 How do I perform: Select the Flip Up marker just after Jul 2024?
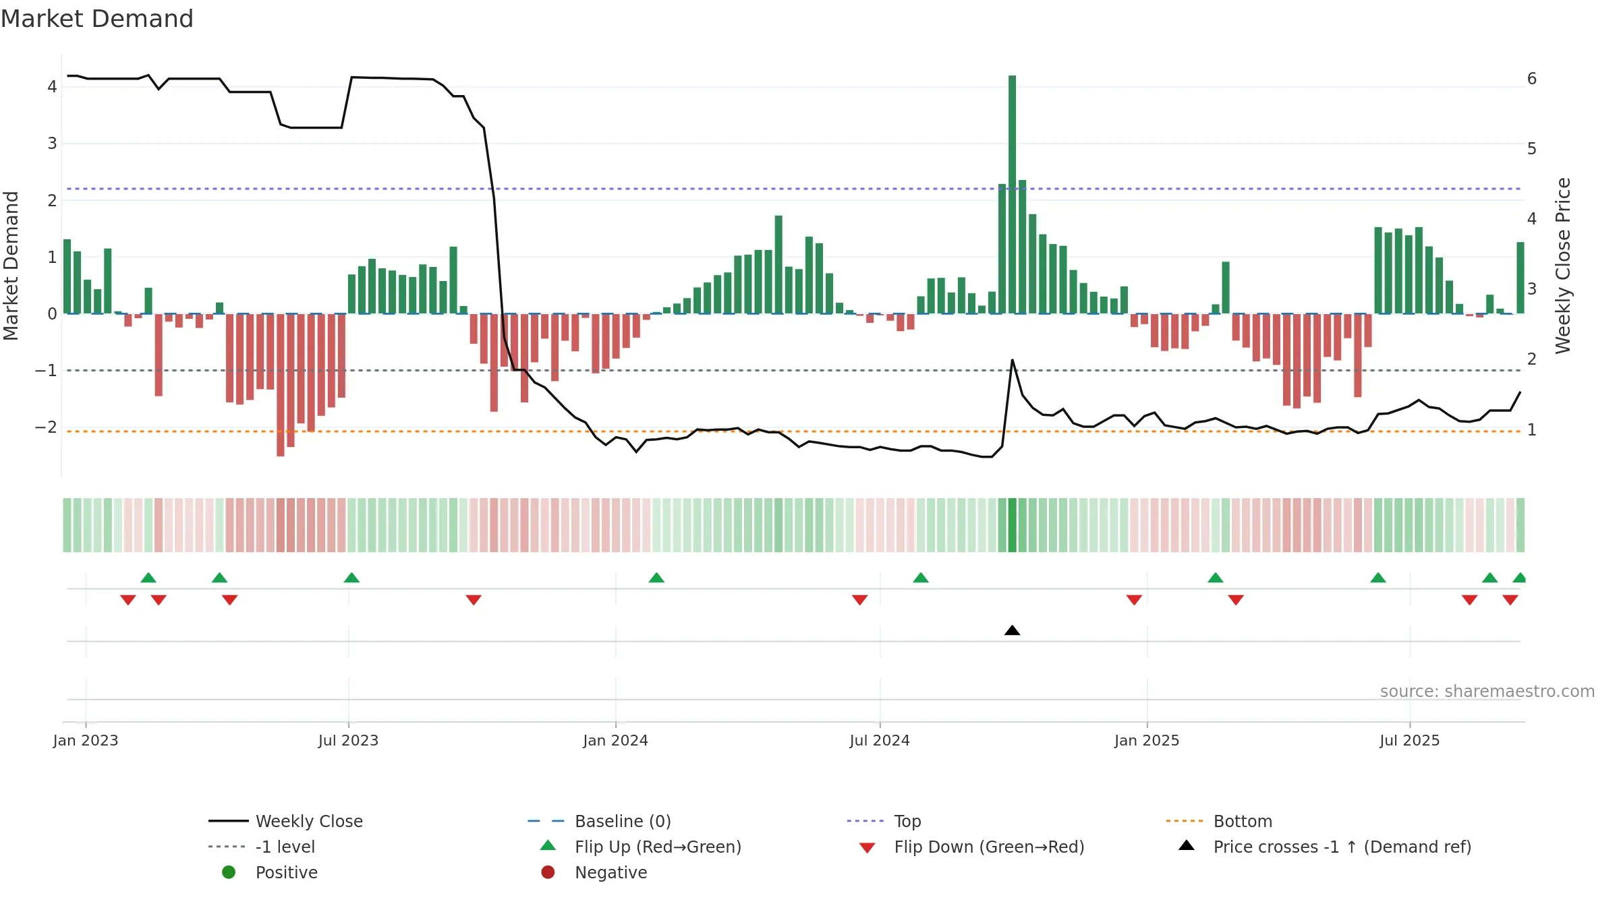point(921,578)
